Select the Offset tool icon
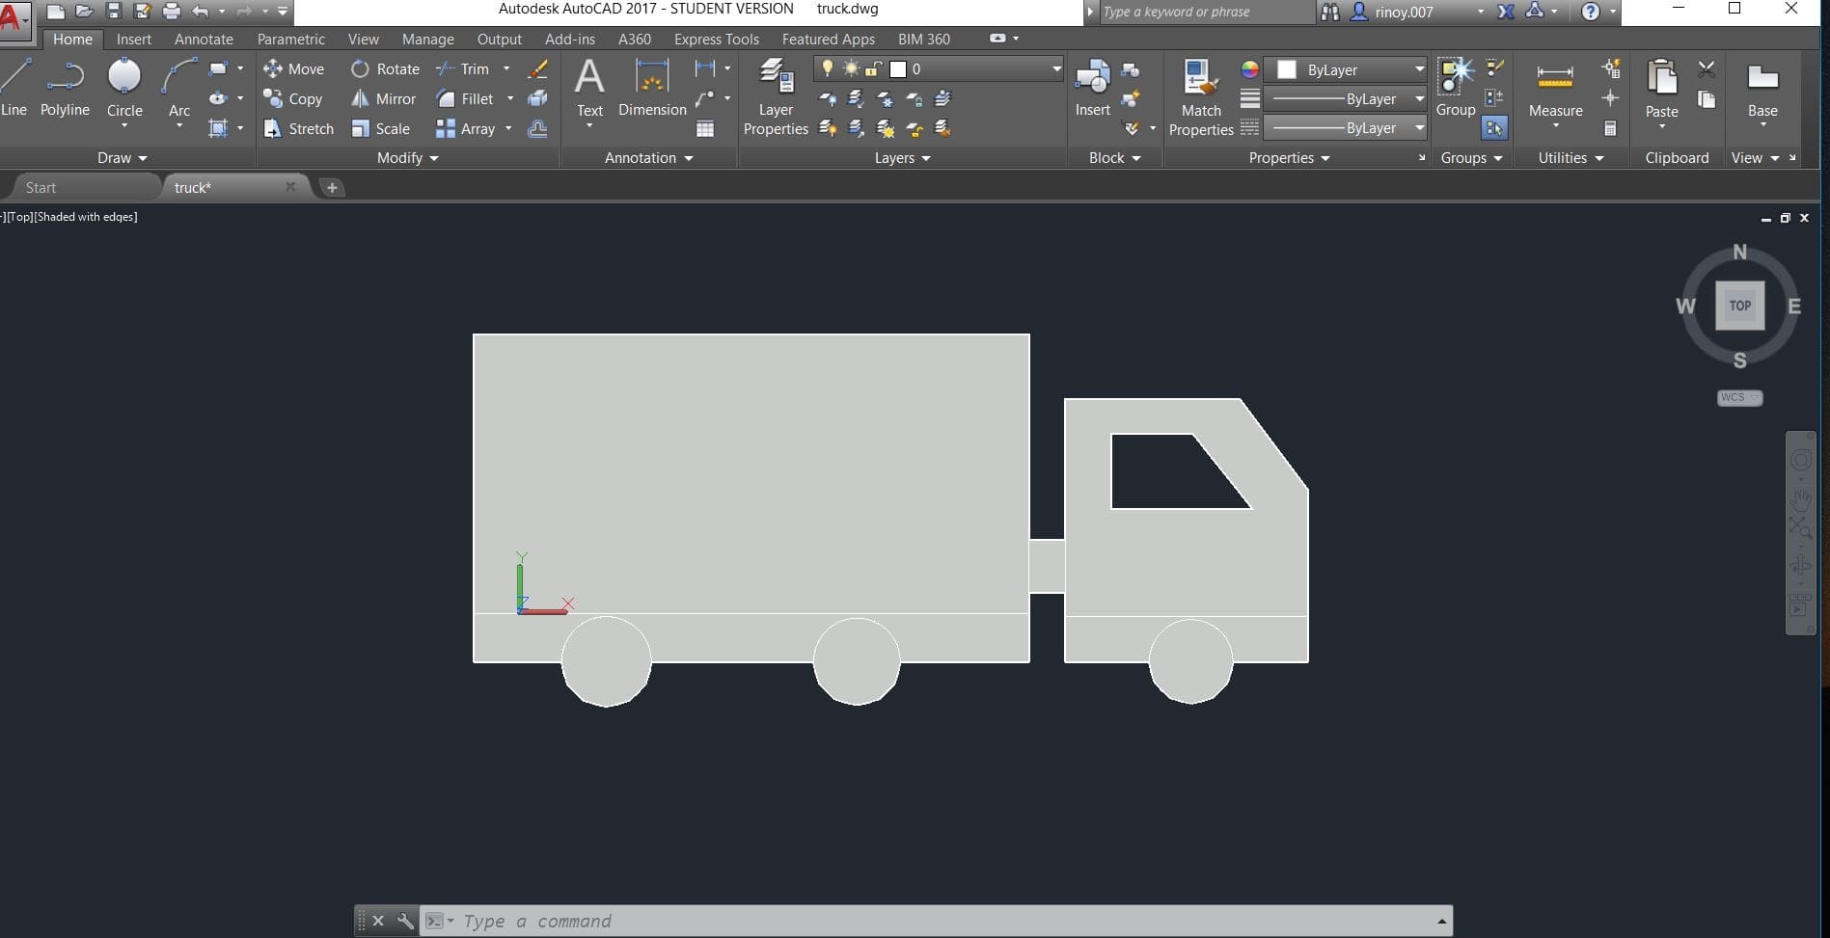Screen dimensions: 1830x938 coord(538,128)
